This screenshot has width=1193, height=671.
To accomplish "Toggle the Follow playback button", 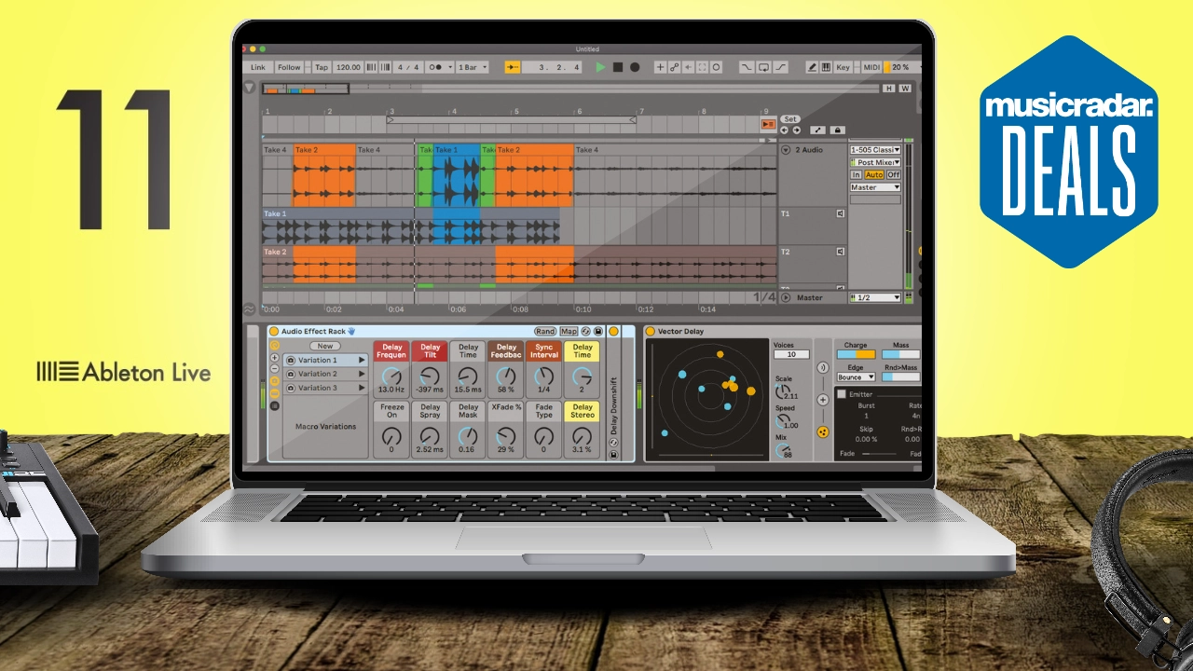I will (289, 67).
